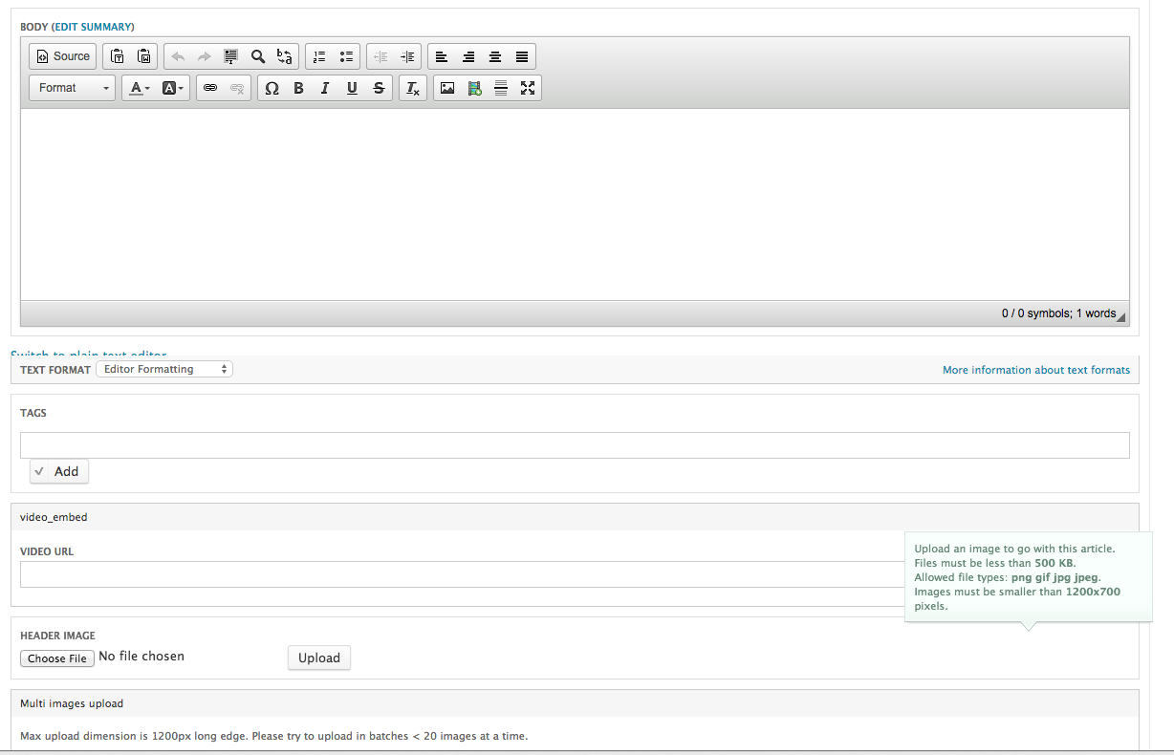Click the Source view button
The width and height of the screenshot is (1174, 755).
coord(63,56)
